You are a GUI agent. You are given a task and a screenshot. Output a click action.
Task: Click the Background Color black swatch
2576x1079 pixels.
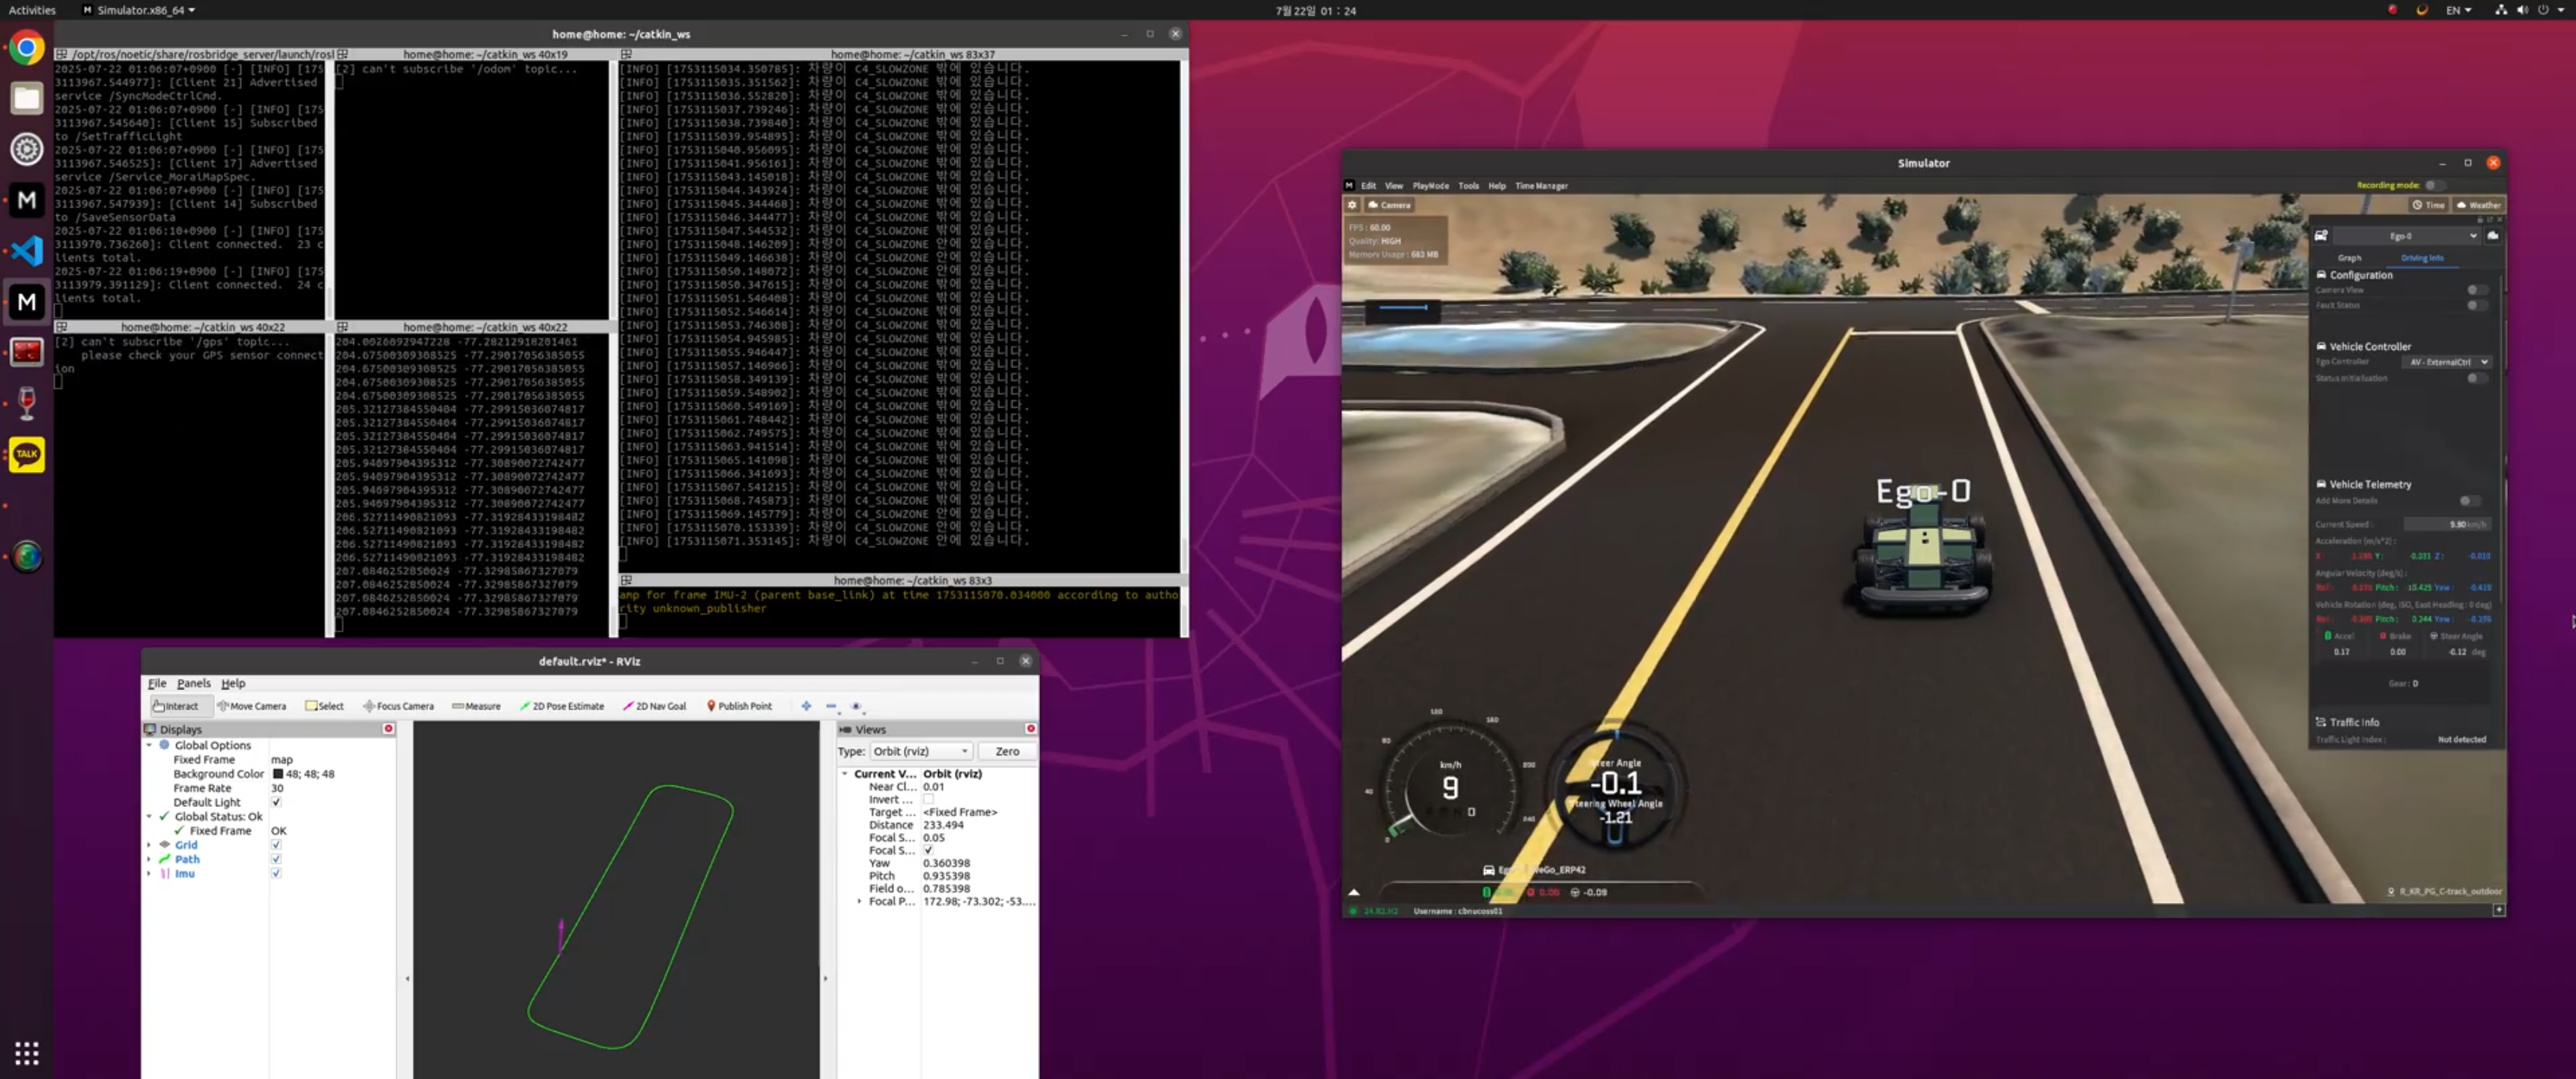tap(277, 774)
